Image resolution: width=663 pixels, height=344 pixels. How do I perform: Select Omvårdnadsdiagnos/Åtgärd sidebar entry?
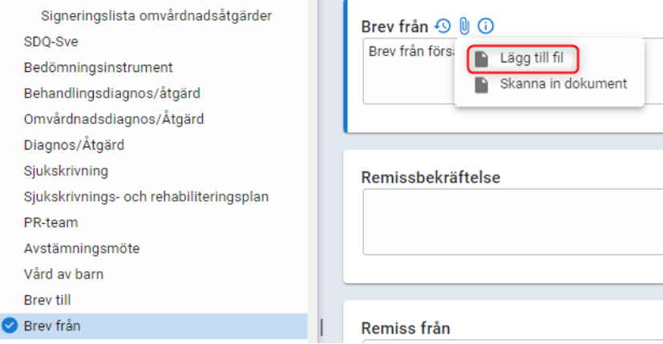click(114, 119)
